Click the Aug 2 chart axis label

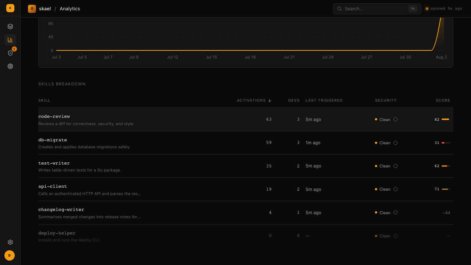pos(442,57)
